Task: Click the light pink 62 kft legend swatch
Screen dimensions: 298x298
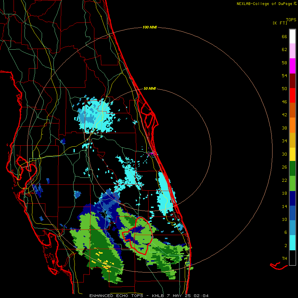Action: [292, 51]
